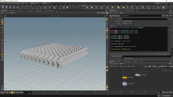Image resolution: width=173 pixels, height=97 pixels.
Task: Click the play forward button
Action: 15,93
